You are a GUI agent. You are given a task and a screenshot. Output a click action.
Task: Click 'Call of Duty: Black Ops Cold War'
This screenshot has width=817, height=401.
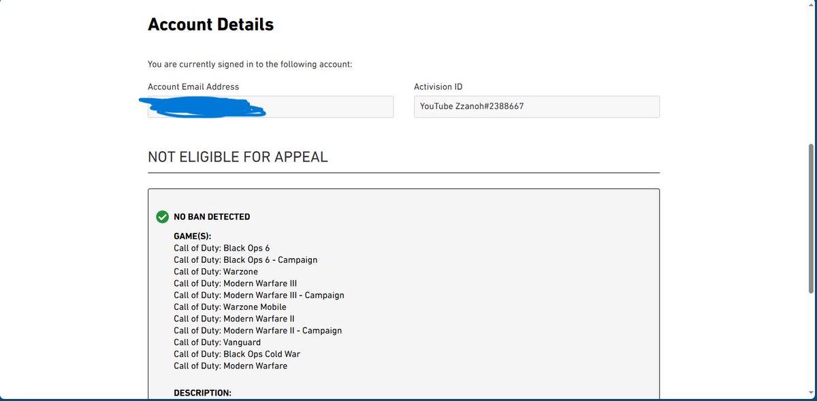click(237, 354)
